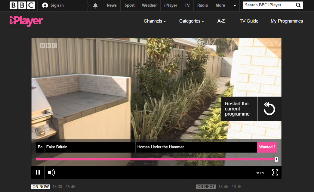Pause the live video
The image size is (314, 192).
click(x=38, y=172)
